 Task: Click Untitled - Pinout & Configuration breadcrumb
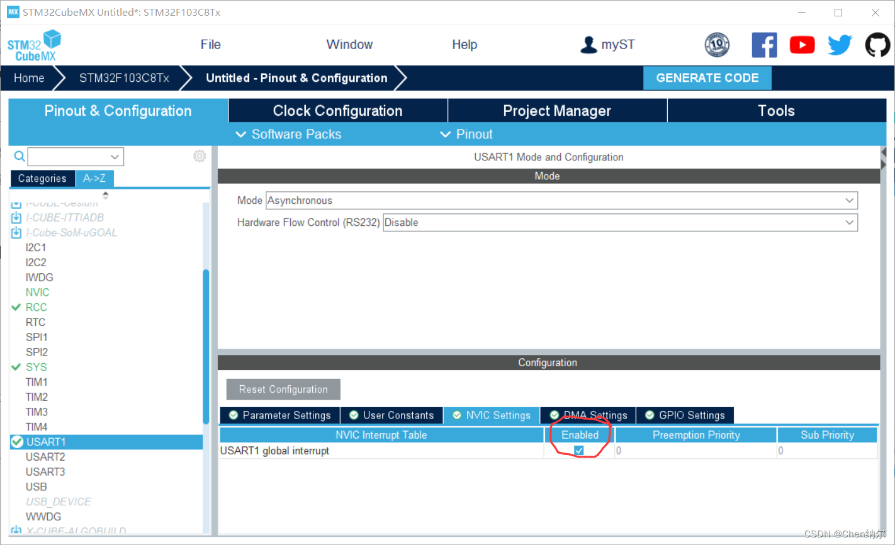[x=296, y=78]
